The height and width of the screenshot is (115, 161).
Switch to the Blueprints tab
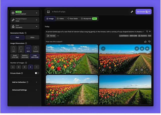(89, 19)
